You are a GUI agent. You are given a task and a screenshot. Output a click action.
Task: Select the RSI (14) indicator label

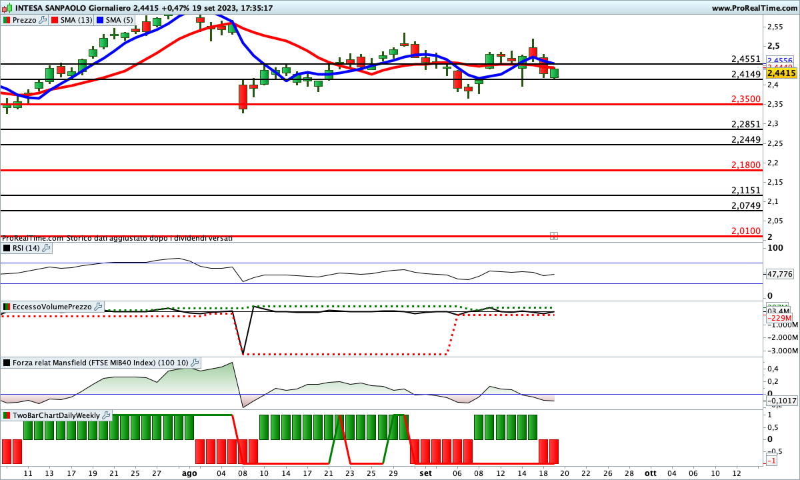(26, 248)
